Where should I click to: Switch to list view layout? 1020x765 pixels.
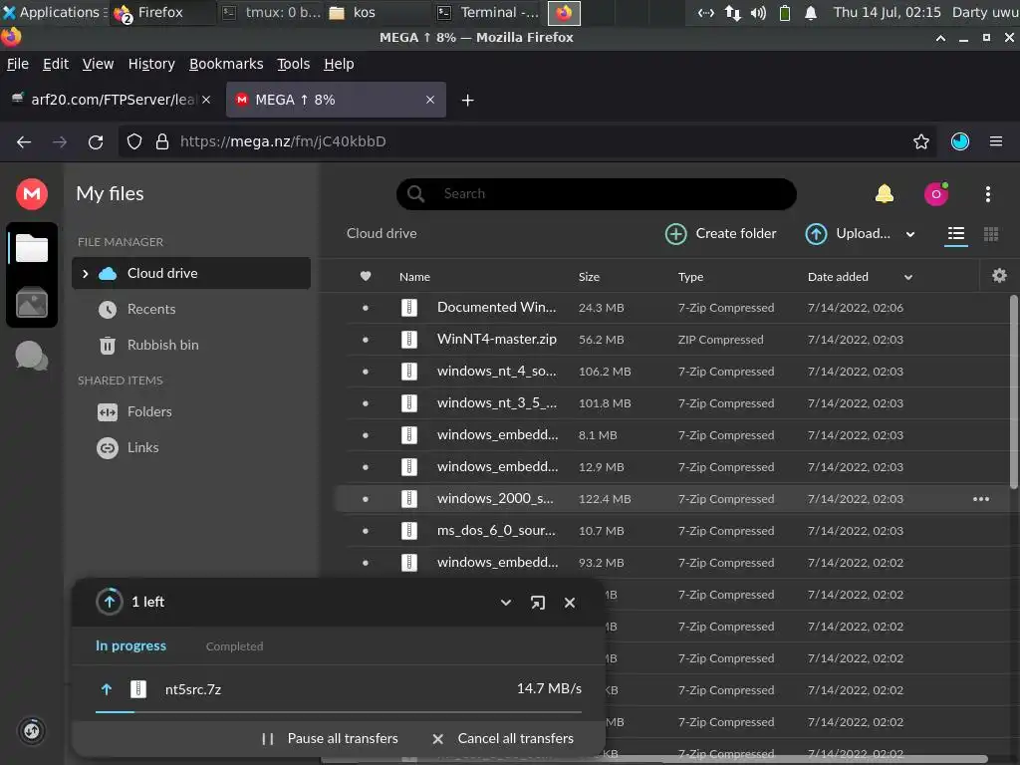tap(955, 233)
